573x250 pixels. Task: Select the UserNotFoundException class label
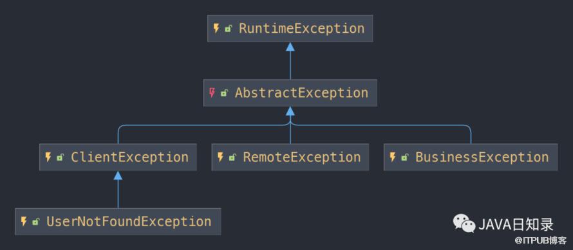coord(129,222)
